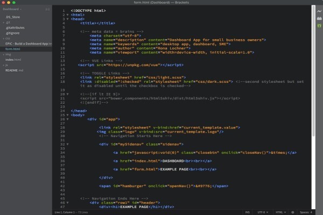Collapse the head tag fold on line 3
Viewport: 323px width, 215px height.
point(68,19)
